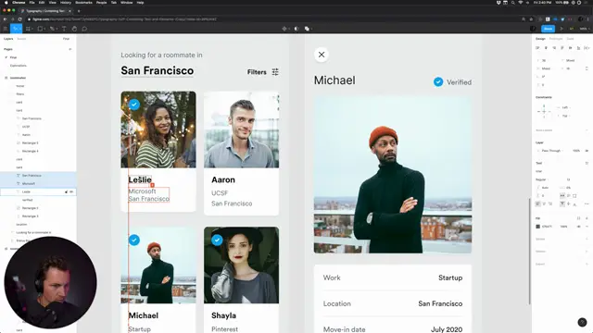Add an Effect with plus icon
Screen dimensions: 593x333
pyautogui.click(x=587, y=252)
